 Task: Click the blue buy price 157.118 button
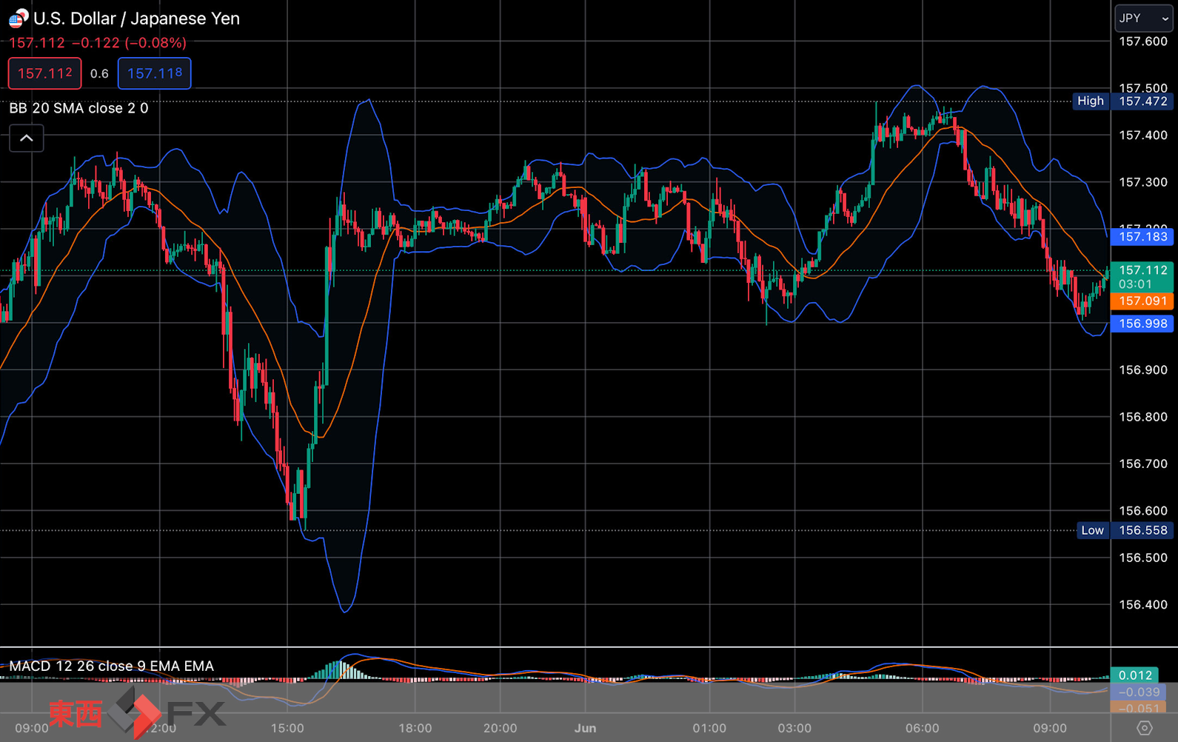155,73
